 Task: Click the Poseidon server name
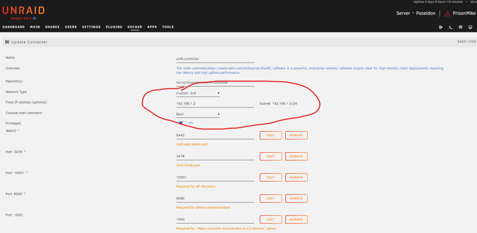[425, 13]
